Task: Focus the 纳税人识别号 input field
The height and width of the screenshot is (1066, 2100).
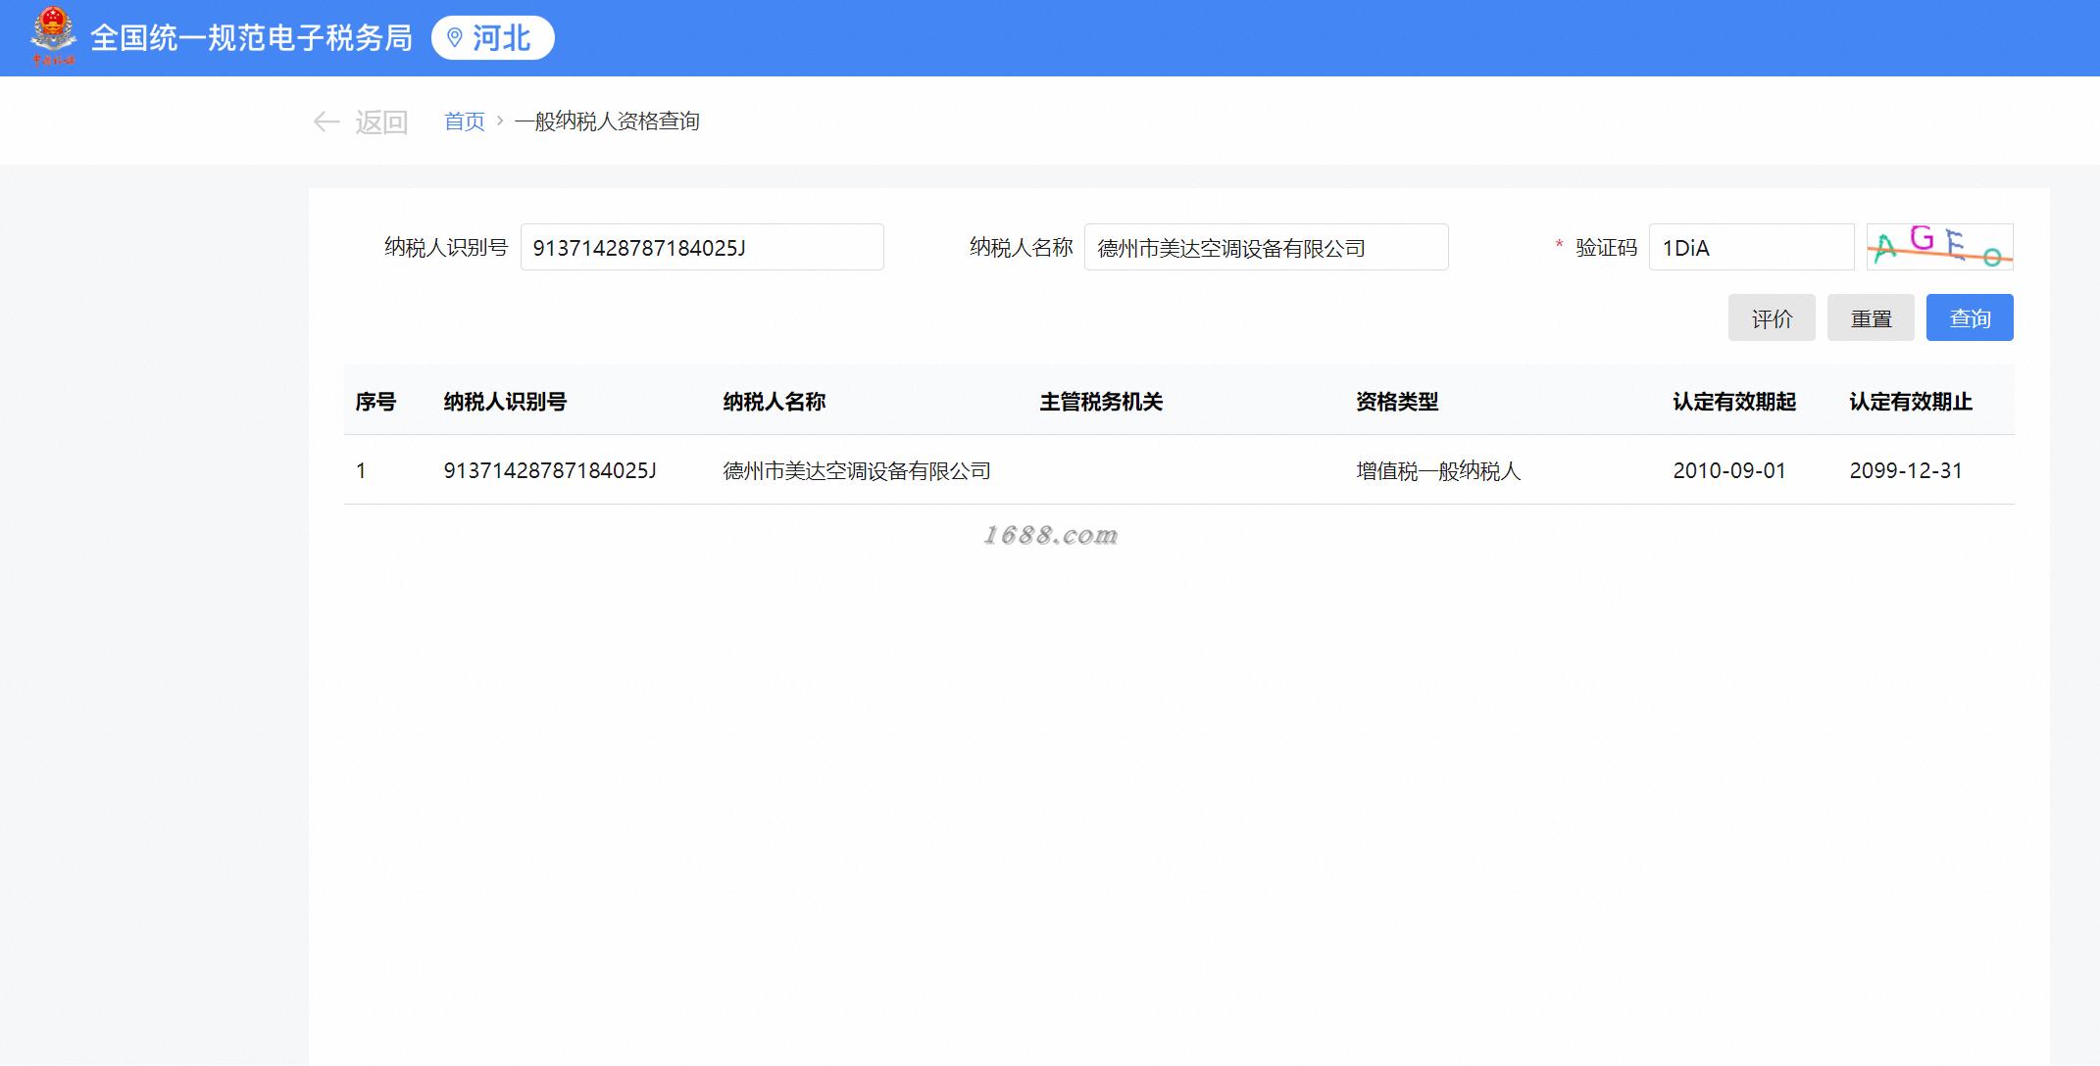Action: coord(701,248)
